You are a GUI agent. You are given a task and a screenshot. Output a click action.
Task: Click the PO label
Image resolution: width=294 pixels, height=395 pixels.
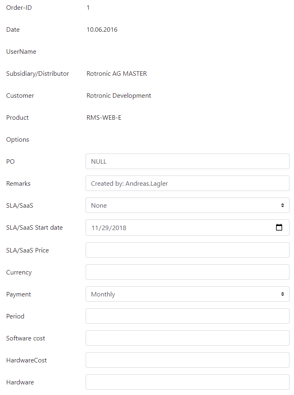coord(10,162)
